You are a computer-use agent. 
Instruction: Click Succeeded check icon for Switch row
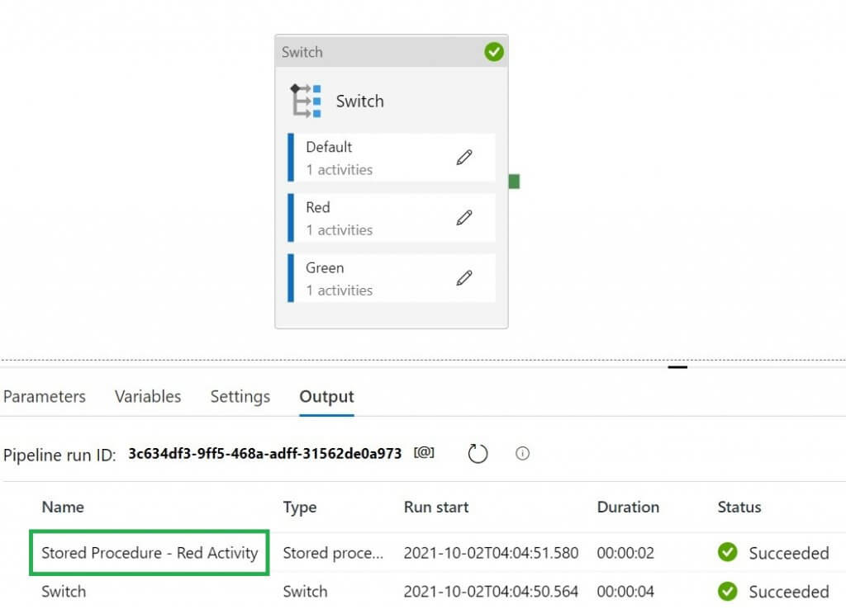tap(727, 591)
